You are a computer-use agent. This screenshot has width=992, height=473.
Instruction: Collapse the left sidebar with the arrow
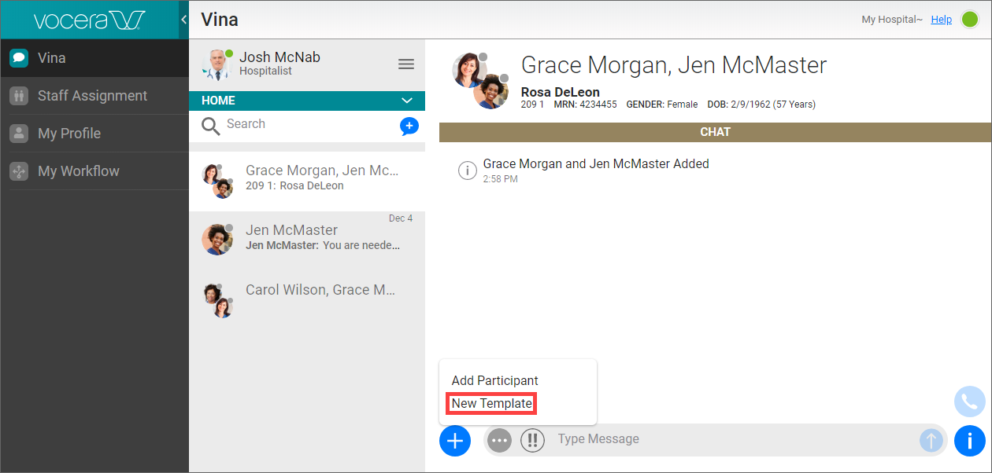(183, 20)
